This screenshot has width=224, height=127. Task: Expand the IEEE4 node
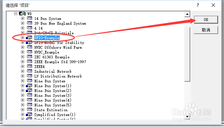(22, 66)
